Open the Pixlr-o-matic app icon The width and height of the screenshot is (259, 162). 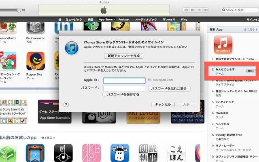pos(36,28)
